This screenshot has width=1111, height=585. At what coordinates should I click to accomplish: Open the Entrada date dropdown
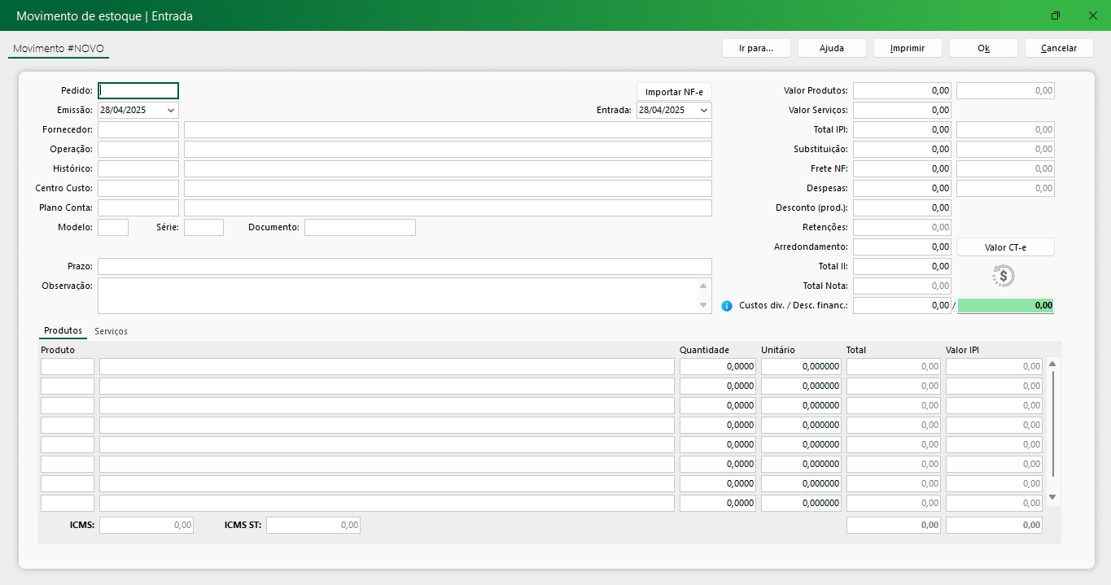pyautogui.click(x=703, y=110)
